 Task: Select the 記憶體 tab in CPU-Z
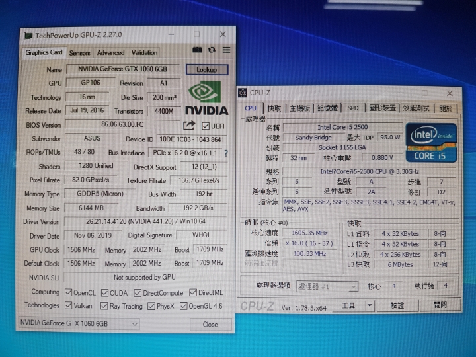click(x=327, y=108)
